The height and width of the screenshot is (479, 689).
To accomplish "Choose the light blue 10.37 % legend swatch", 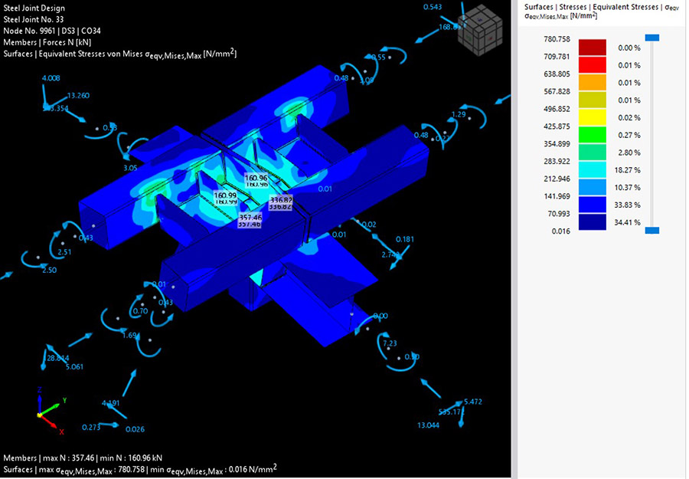I will coord(592,187).
